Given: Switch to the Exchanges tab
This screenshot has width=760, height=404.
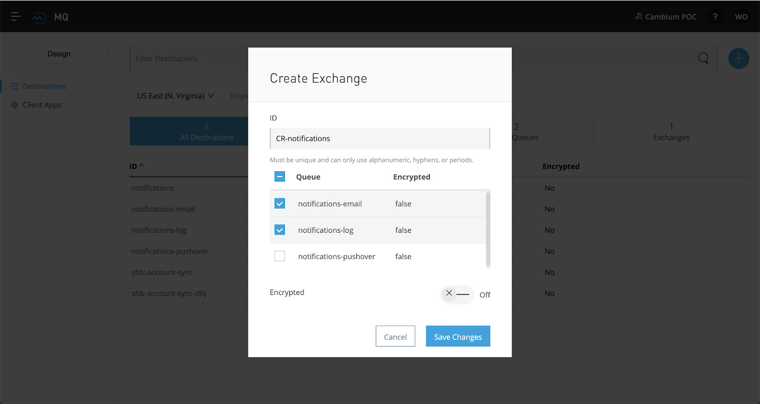Looking at the screenshot, I should (x=671, y=132).
